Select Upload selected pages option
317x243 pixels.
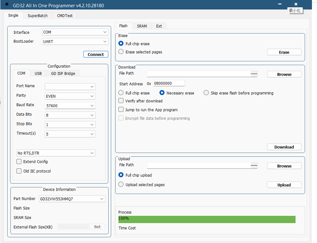point(121,185)
